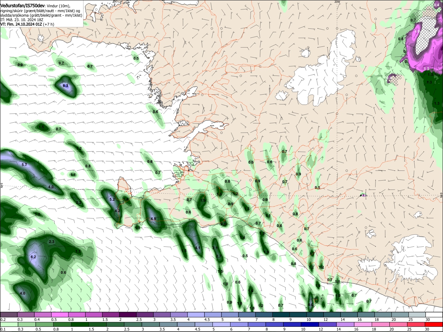Pick the medium green 0.5 swatch in lower scale
The width and height of the screenshot is (443, 332).
pyautogui.click(x=44, y=324)
